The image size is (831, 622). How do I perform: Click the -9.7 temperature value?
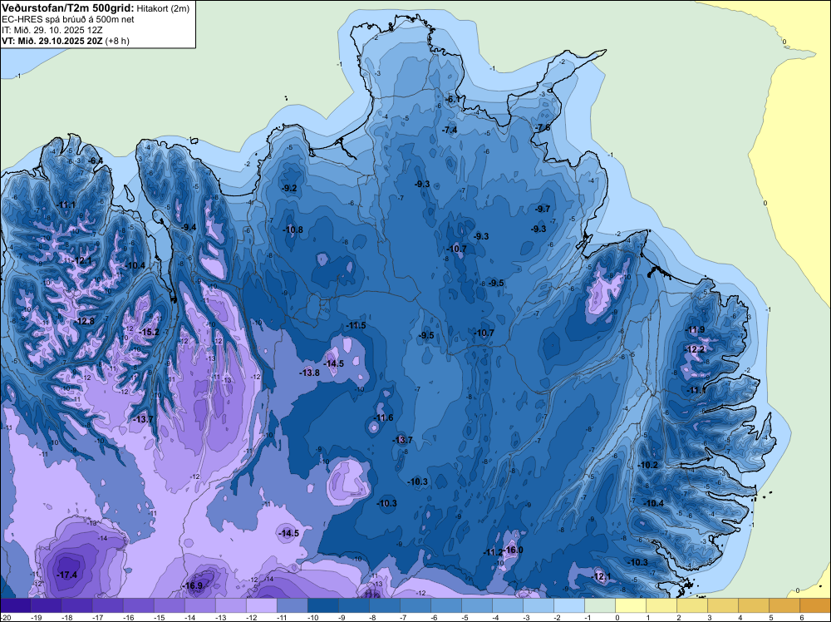pyautogui.click(x=543, y=209)
